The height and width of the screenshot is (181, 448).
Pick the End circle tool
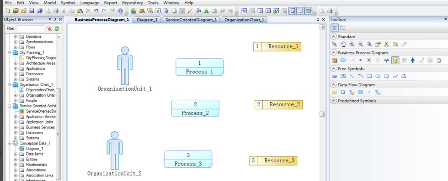[x=369, y=60]
